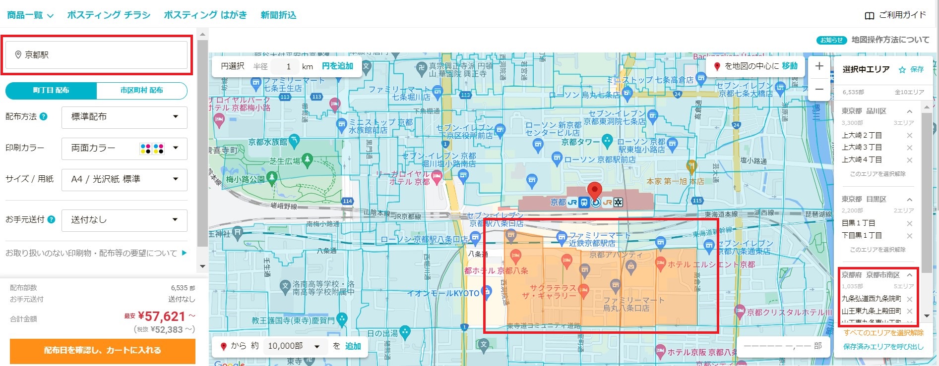Remove 上大崎４丁目 with its X icon
Viewport: 939px width, 366px height.
(910, 160)
